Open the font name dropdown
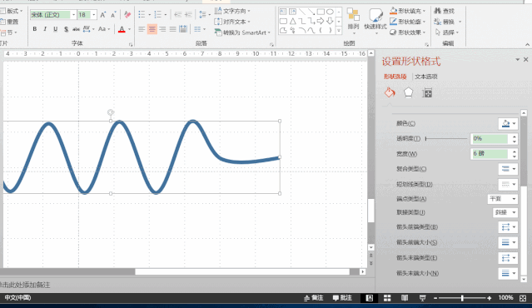This screenshot has width=532, height=308. [73, 15]
